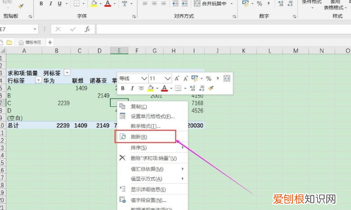This screenshot has height=210, width=351.
Task: Align text right in the ribbon
Action: click(163, 3)
